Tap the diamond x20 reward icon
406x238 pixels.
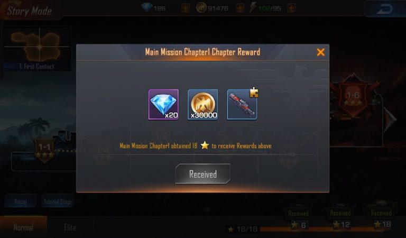click(x=163, y=105)
